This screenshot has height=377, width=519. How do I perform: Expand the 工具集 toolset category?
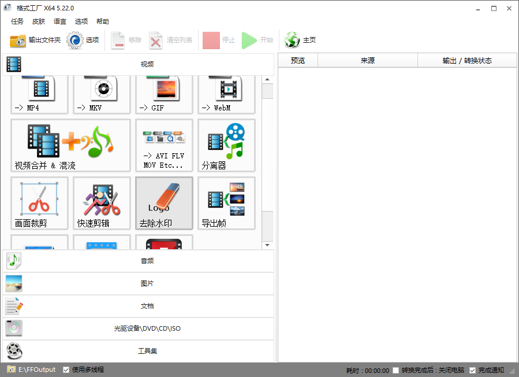click(x=139, y=351)
